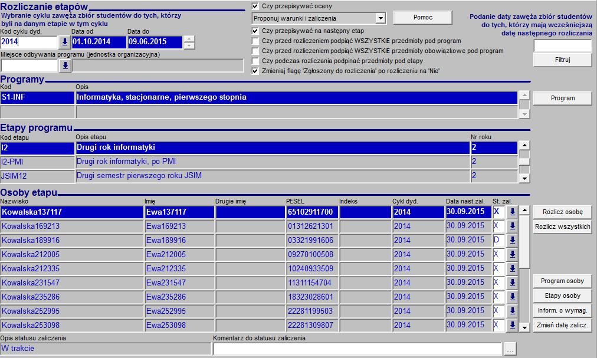
Task: Click first name Ewa212335
Action: click(180, 268)
